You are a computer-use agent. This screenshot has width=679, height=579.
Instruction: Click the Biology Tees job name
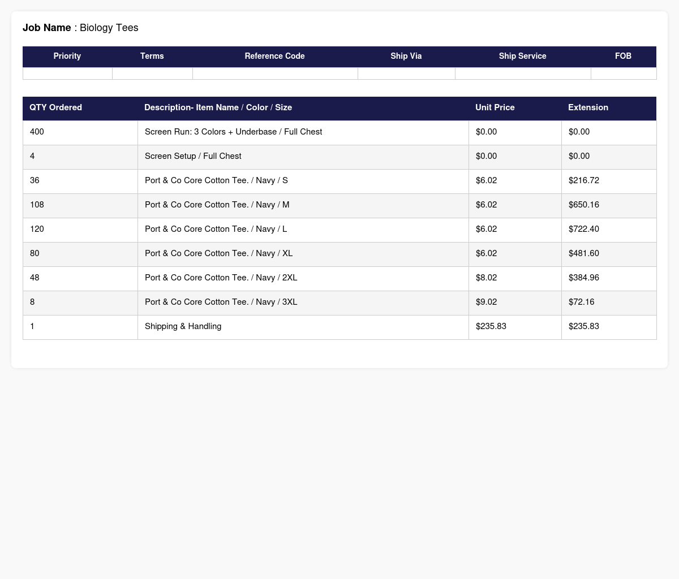(109, 28)
